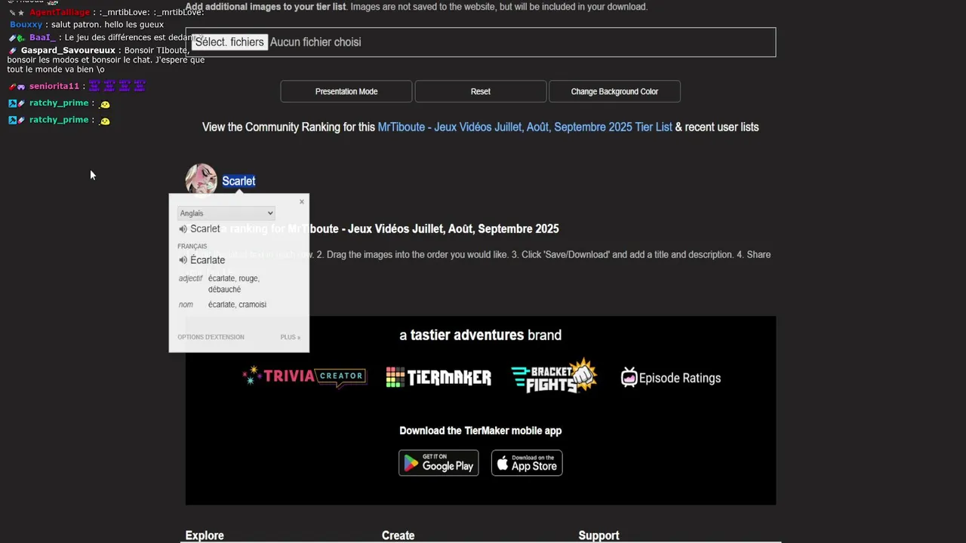Click the 'écarlate, cramoisi' noun translation

coord(237,305)
